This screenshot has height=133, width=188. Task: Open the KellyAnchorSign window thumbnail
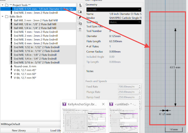pyautogui.click(x=84, y=120)
